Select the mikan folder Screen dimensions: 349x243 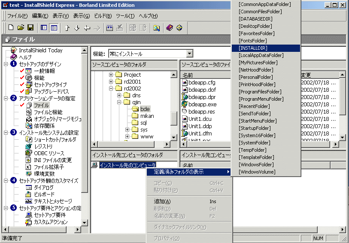147,116
